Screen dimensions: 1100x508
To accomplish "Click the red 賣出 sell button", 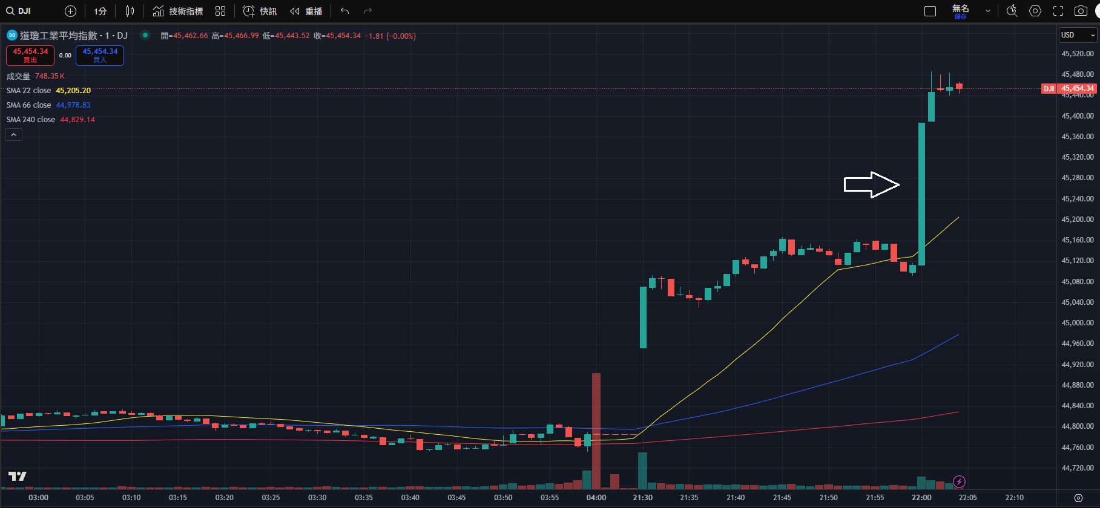I will pos(30,55).
